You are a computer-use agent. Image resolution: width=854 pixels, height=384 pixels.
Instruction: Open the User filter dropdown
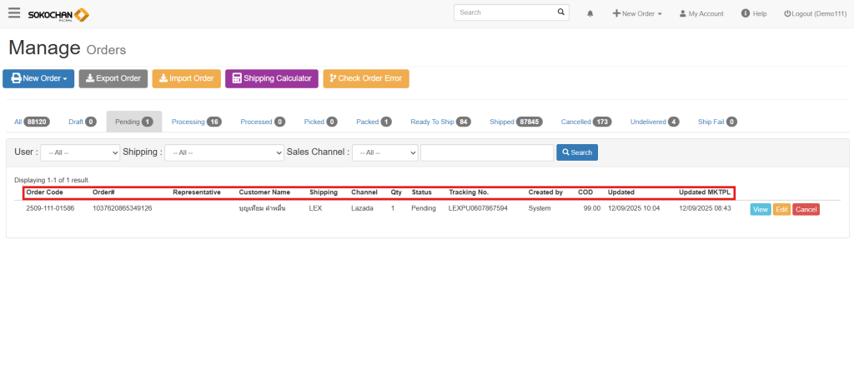(x=80, y=152)
